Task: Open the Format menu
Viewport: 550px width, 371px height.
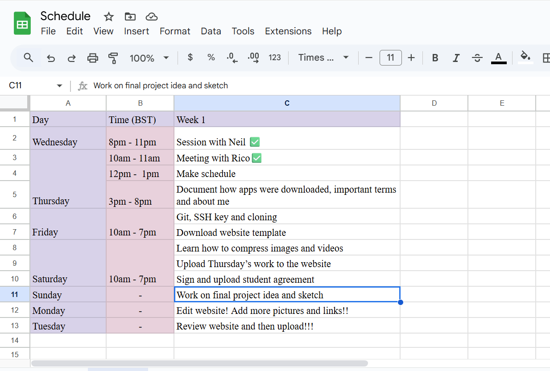Action: point(175,31)
